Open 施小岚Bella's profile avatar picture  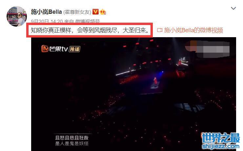point(17,16)
